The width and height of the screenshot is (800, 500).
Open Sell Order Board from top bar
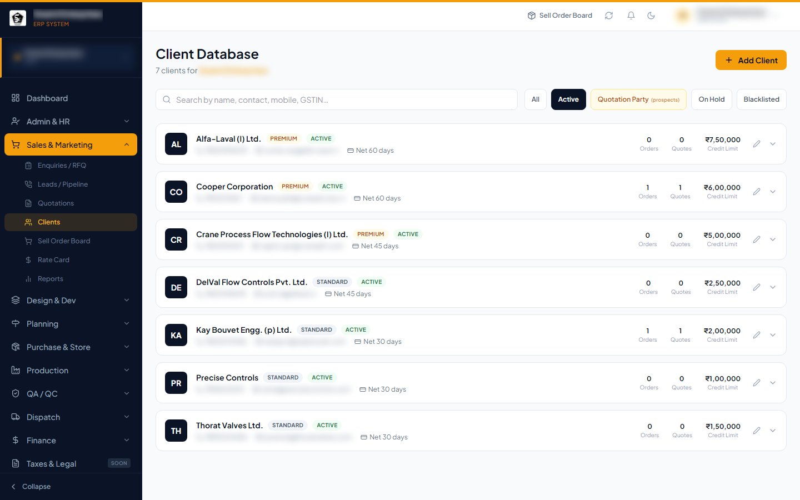pyautogui.click(x=559, y=16)
